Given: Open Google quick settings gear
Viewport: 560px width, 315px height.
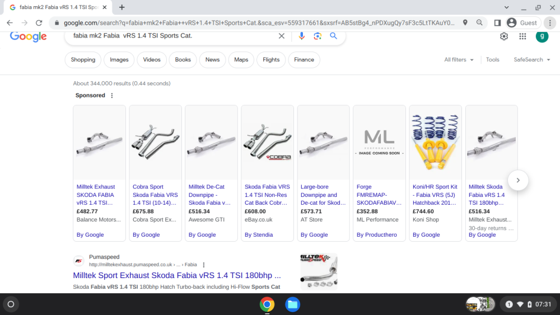Looking at the screenshot, I should pyautogui.click(x=503, y=36).
